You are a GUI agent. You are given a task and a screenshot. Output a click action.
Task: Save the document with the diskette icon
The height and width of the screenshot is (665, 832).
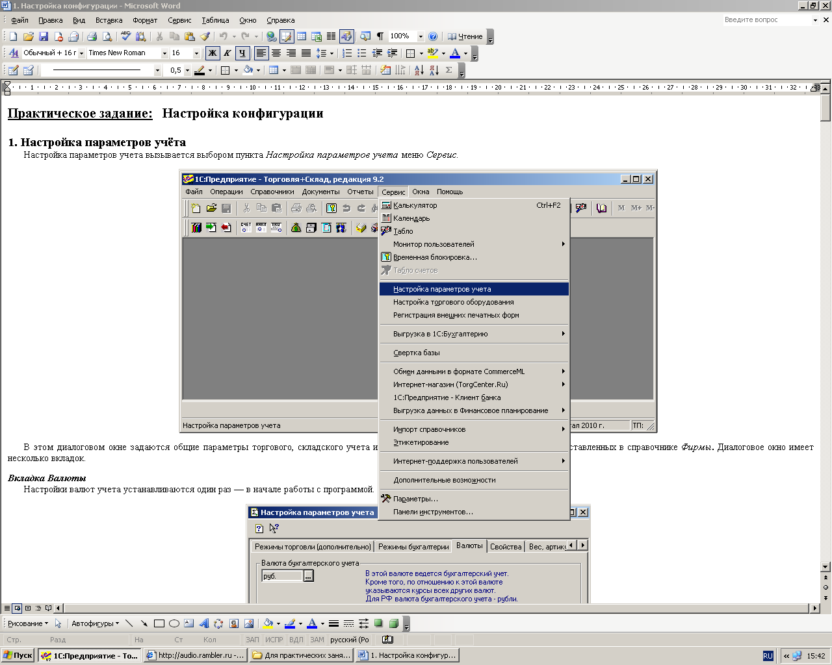(44, 36)
